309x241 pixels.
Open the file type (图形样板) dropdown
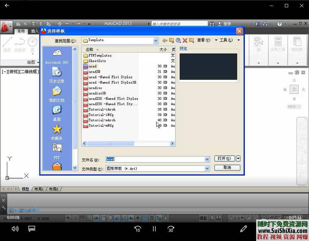click(207, 168)
